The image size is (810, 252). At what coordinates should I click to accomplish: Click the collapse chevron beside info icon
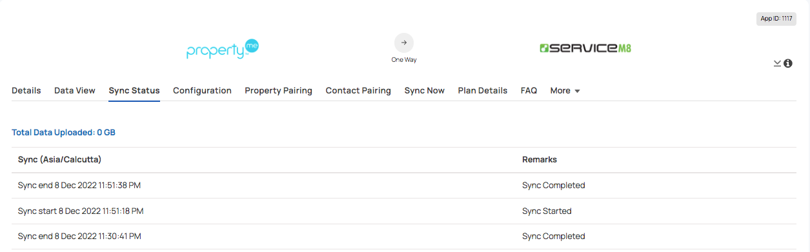coord(777,63)
